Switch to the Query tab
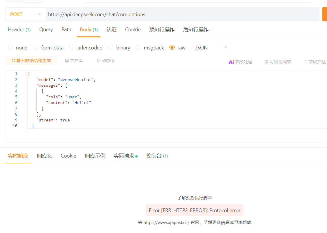 [46, 29]
